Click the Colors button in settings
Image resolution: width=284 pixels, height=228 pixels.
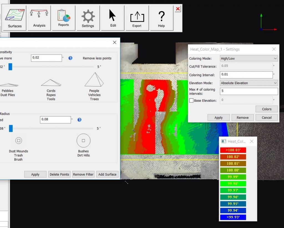(x=267, y=109)
